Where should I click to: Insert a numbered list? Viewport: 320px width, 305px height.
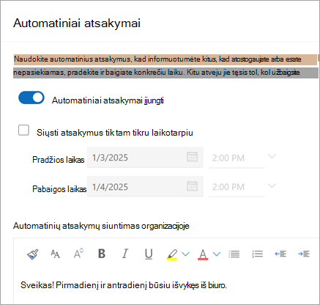[257, 254]
